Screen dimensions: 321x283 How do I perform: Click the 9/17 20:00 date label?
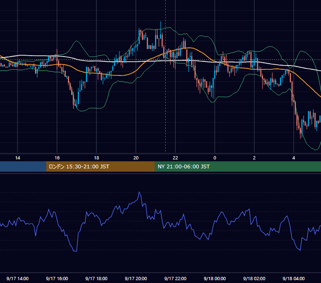pos(136,278)
